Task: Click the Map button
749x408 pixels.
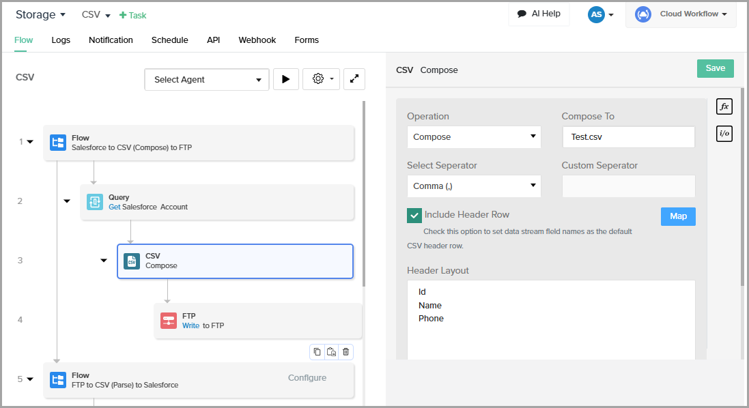Action: [678, 216]
